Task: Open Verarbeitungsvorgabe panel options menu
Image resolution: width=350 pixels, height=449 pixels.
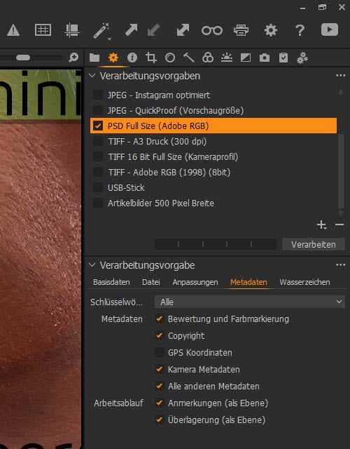Action: click(x=341, y=265)
